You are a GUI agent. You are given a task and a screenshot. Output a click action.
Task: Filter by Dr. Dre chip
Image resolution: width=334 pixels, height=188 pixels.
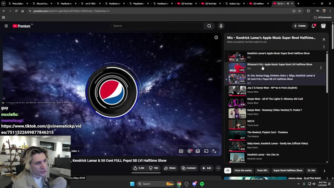311,171
